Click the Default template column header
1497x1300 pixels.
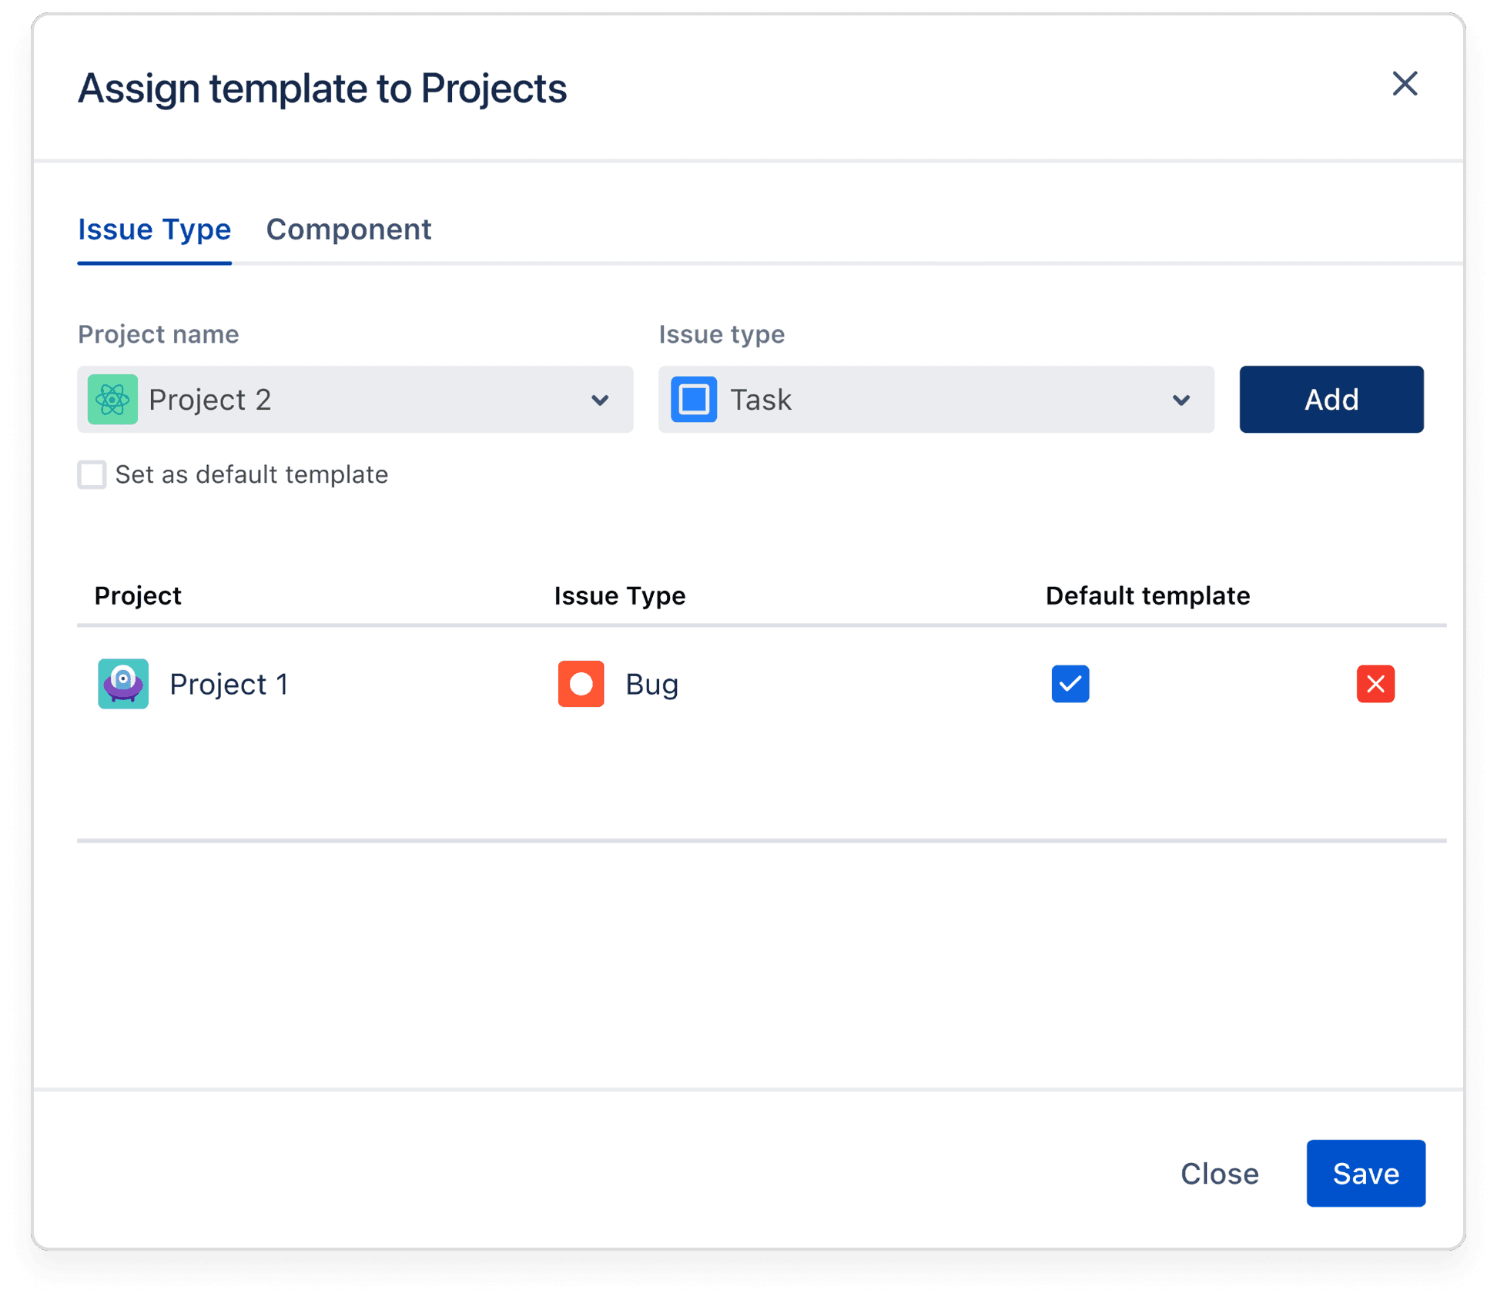coord(1147,595)
